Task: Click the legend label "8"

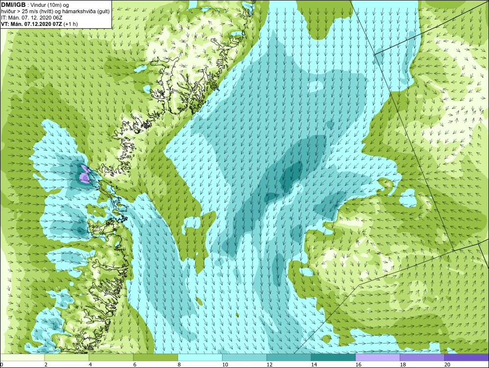Action: click(x=179, y=365)
